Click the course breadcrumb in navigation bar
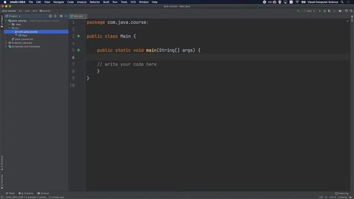 (45, 11)
